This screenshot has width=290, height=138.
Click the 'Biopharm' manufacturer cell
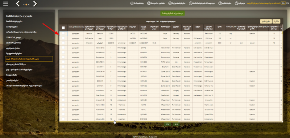pos(165,67)
